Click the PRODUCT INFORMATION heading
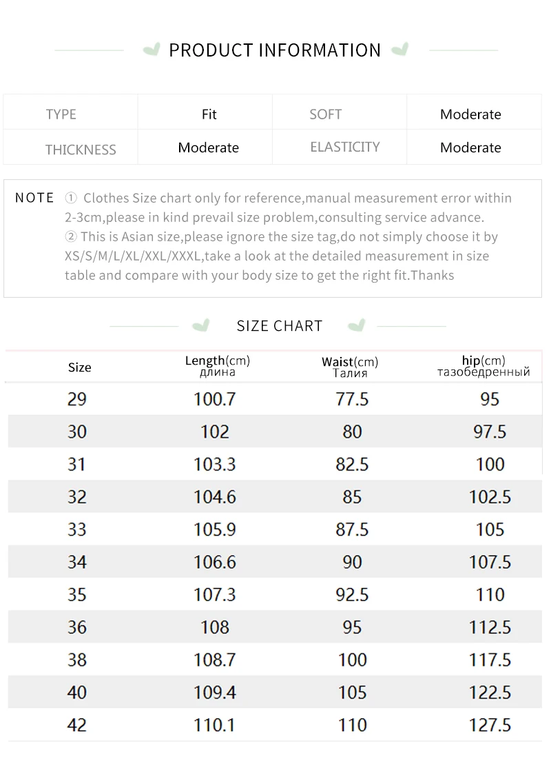The image size is (551, 761). [275, 50]
